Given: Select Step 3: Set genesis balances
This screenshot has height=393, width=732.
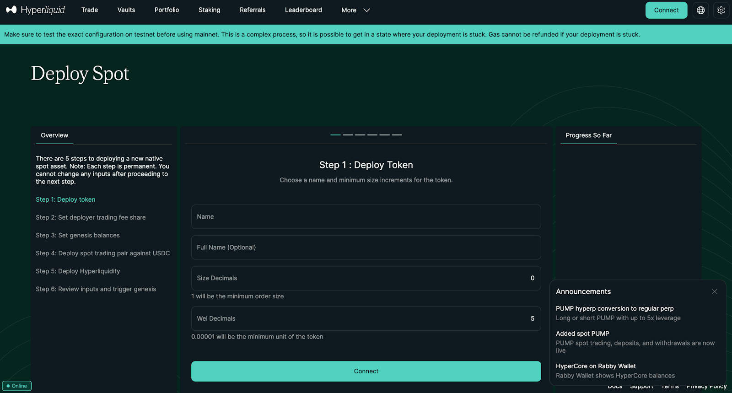Looking at the screenshot, I should point(78,235).
